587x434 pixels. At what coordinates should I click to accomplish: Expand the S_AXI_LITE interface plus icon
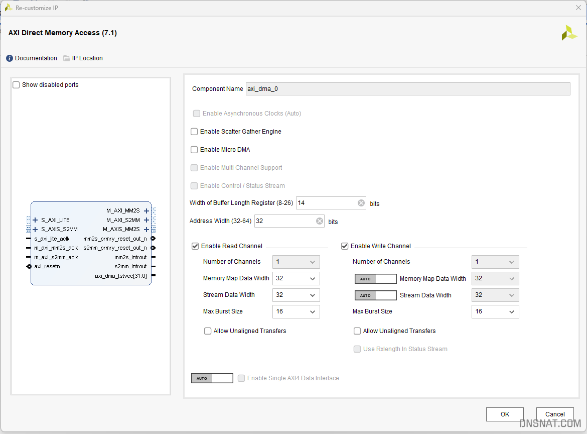pos(35,220)
